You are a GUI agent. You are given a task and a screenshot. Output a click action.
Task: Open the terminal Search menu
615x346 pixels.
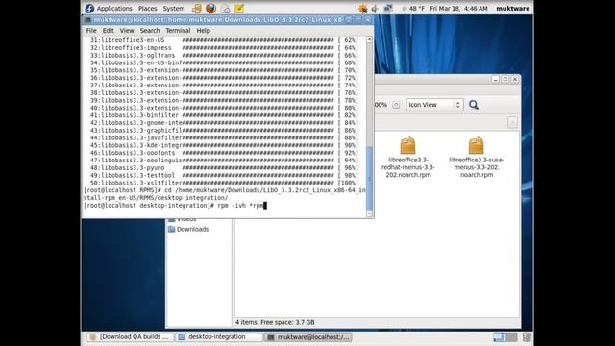pyautogui.click(x=150, y=30)
